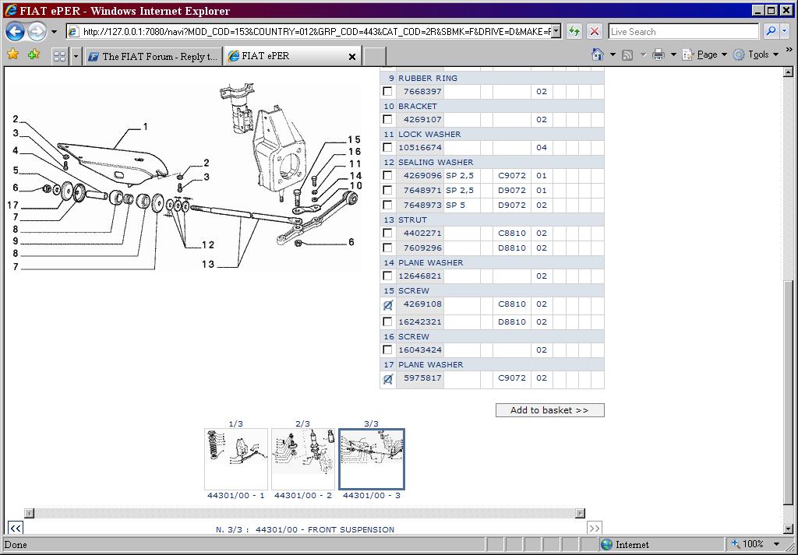
Task: Expand the Home button dropdown arrow
Action: point(613,54)
